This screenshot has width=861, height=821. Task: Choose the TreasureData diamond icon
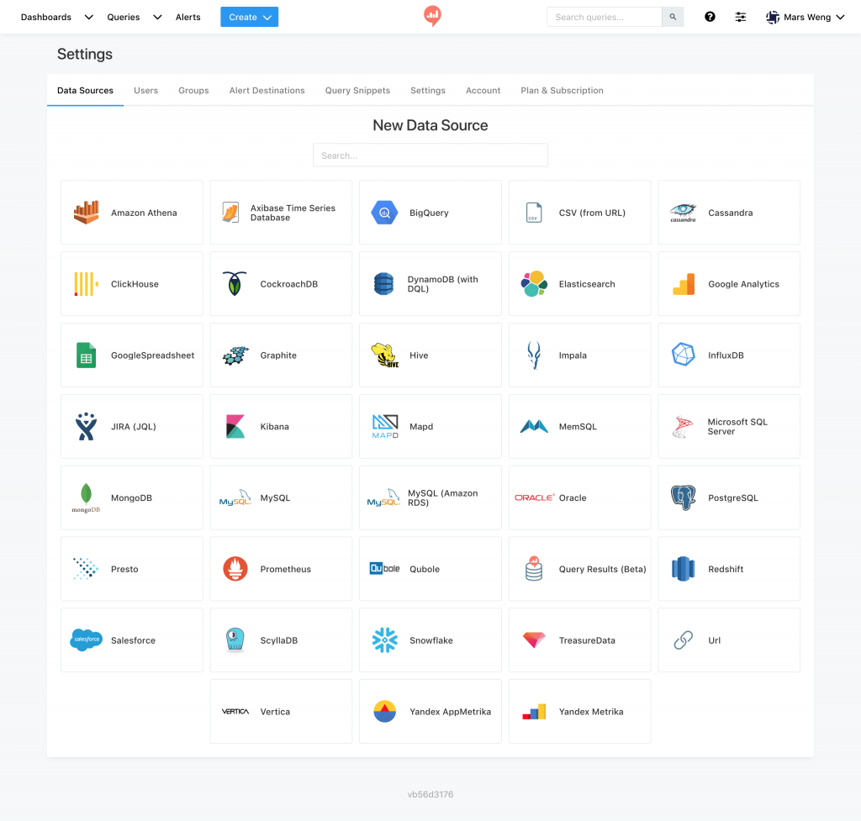(x=534, y=639)
